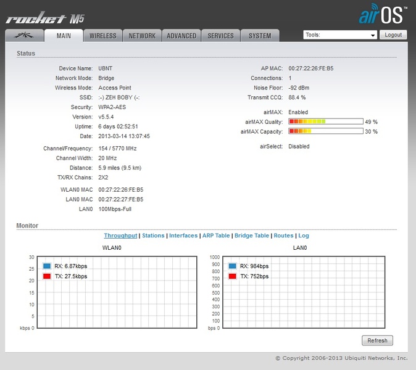
Task: Click the Channel Width value 20 MHz
Action: click(107, 158)
